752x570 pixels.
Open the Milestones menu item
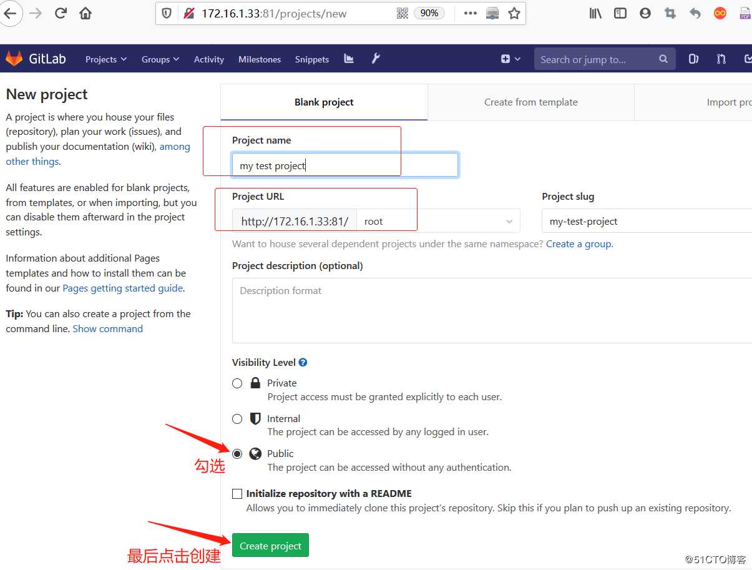[x=260, y=59]
